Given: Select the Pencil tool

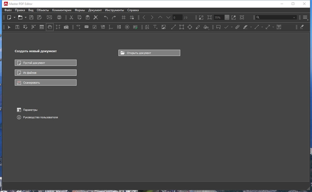Looking at the screenshot, I should click(x=198, y=27).
